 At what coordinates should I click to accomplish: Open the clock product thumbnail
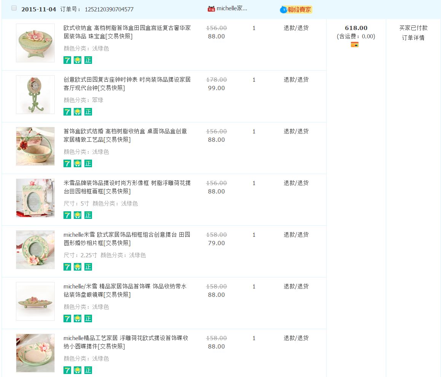35,95
